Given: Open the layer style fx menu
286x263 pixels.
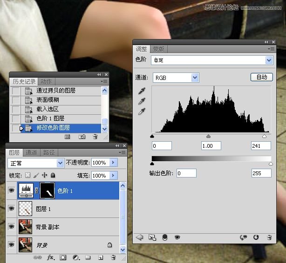Looking at the screenshot, I should click(50, 257).
